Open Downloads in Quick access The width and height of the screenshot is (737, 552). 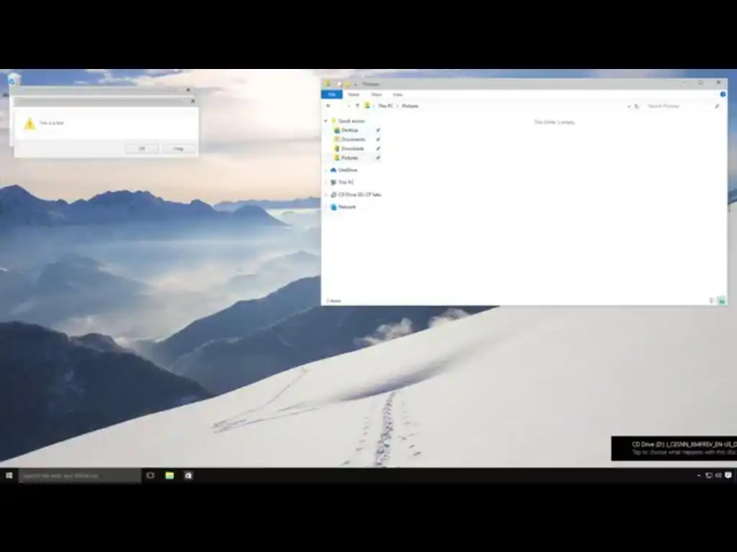coord(349,149)
